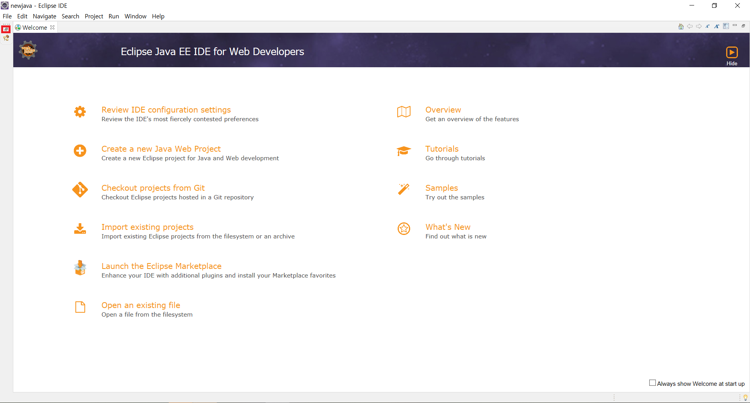Reduce Welcome page font size
Viewport: 750px width, 403px height.
707,26
